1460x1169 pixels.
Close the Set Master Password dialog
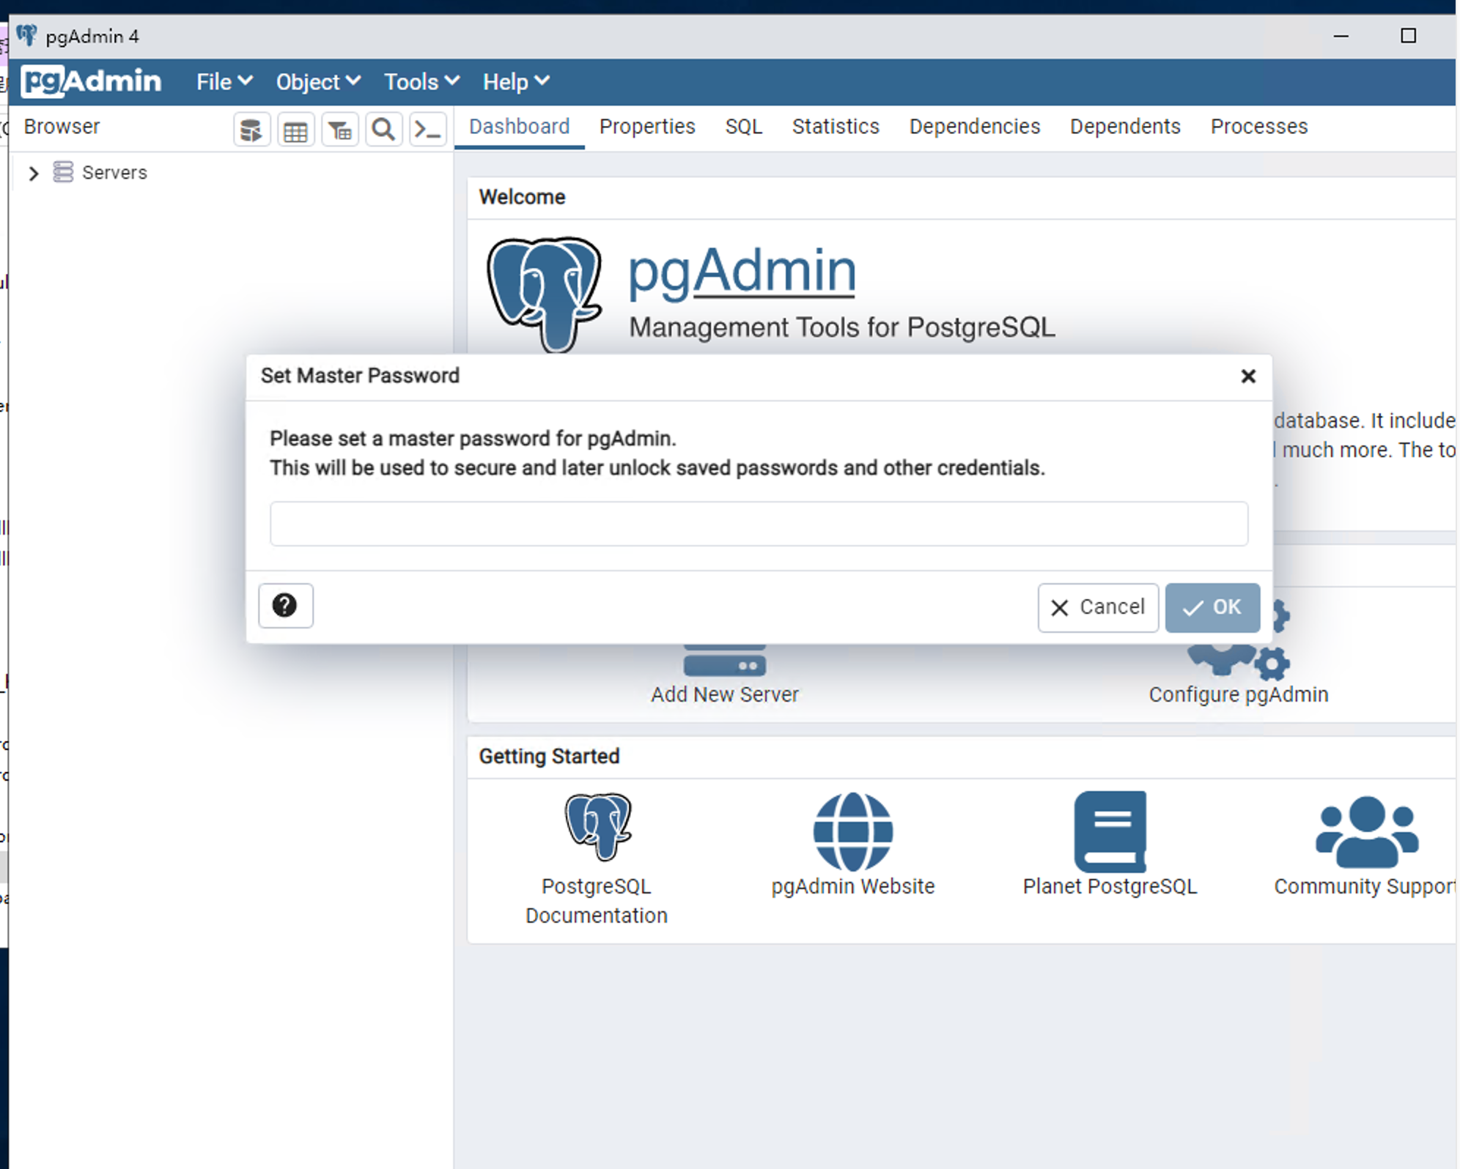click(1248, 376)
